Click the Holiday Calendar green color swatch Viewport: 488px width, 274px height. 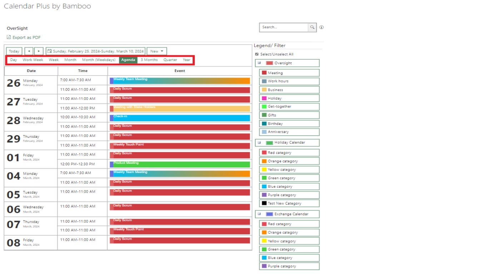coord(269,143)
